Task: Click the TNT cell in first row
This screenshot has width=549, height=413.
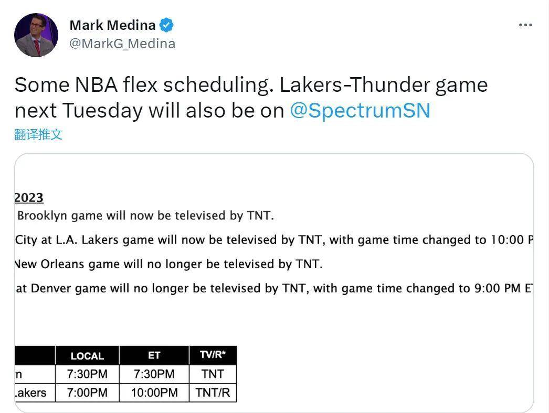Action: 213,374
